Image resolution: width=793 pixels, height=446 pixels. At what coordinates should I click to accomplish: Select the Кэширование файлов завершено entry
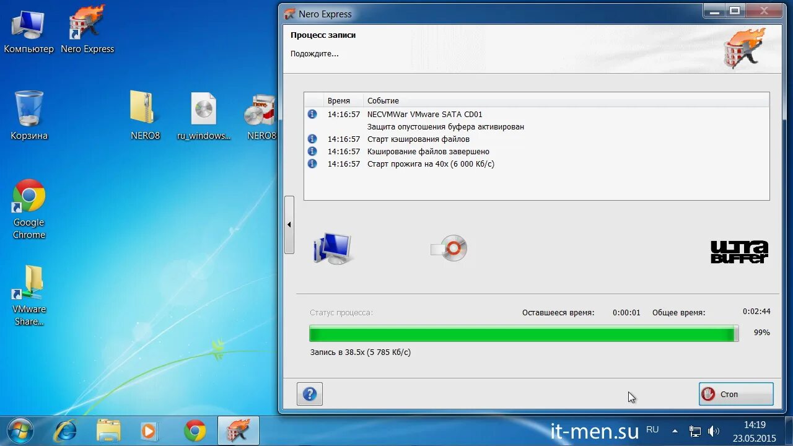[428, 151]
